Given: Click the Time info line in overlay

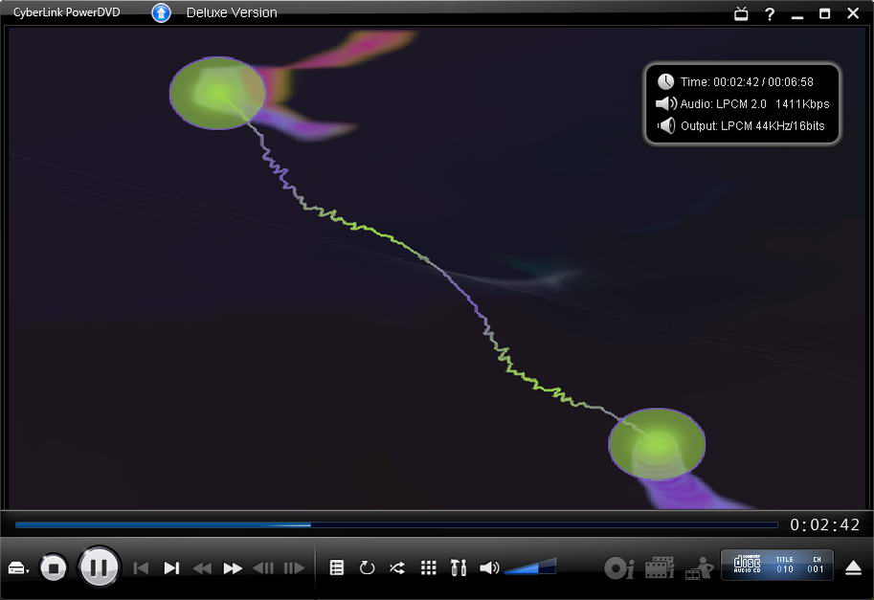Looking at the screenshot, I should click(x=735, y=82).
